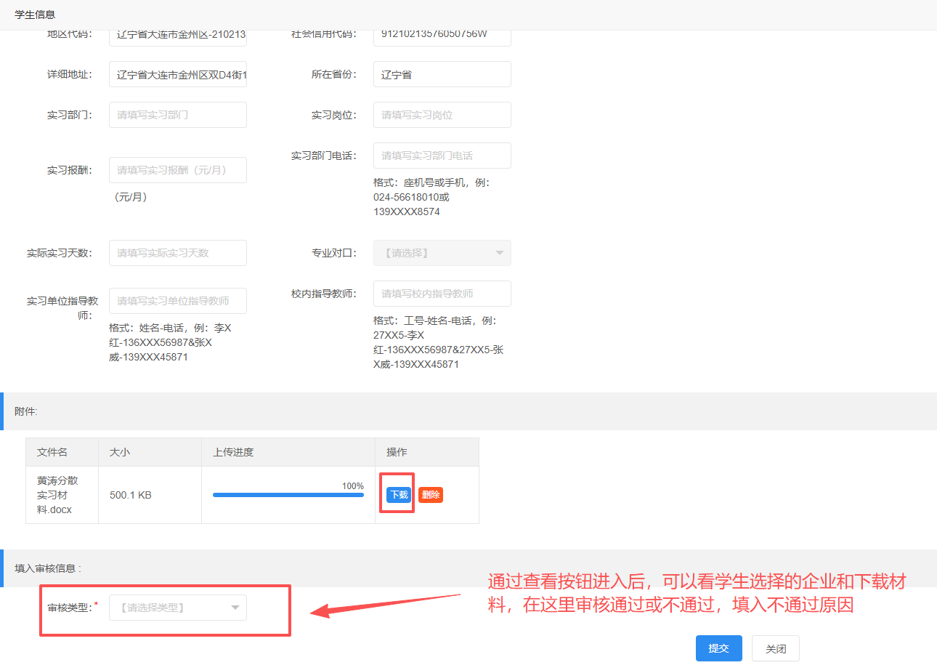Focus the 实习岗位 input field

442,115
